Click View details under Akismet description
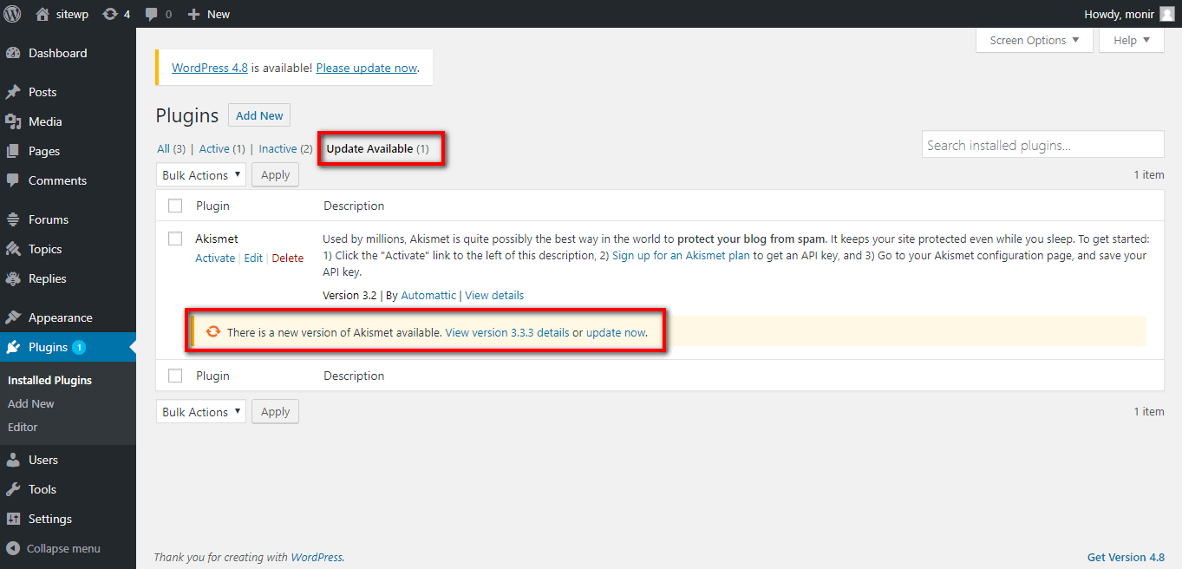 [494, 295]
